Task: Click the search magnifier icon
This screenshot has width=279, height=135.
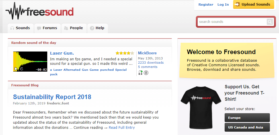Action: coord(270,22)
